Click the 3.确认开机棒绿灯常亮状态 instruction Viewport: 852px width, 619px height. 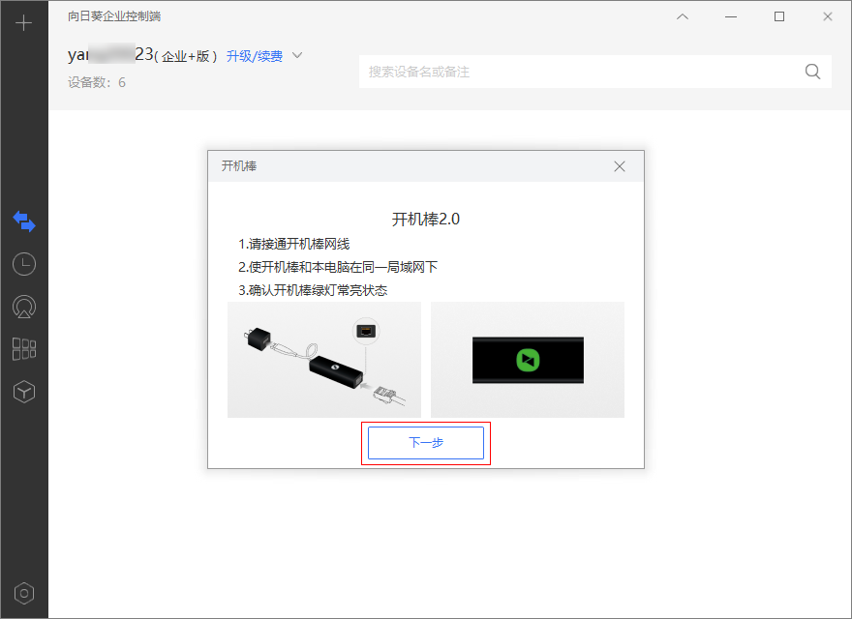(313, 290)
